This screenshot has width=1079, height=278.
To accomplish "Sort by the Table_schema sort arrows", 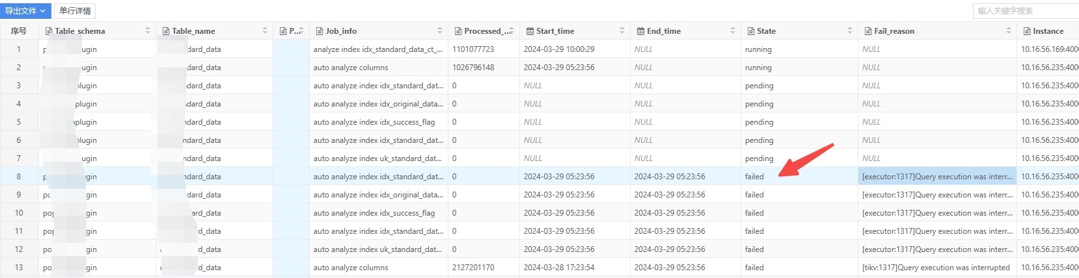I will pos(148,31).
